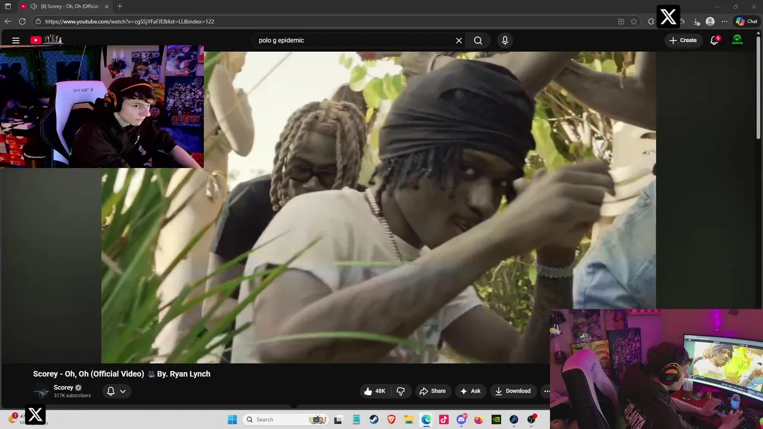Start voice search with microphone icon
The image size is (763, 429).
click(x=505, y=41)
